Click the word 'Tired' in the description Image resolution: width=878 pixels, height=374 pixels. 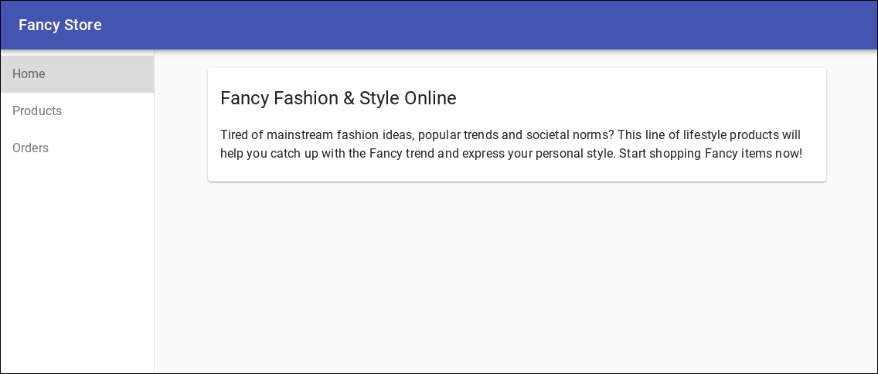tap(235, 135)
